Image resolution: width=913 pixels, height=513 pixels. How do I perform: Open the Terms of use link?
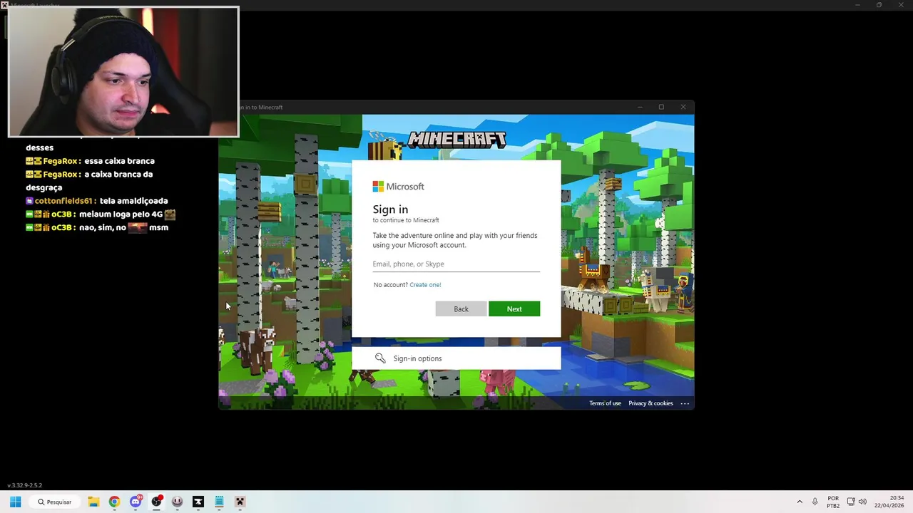point(605,403)
